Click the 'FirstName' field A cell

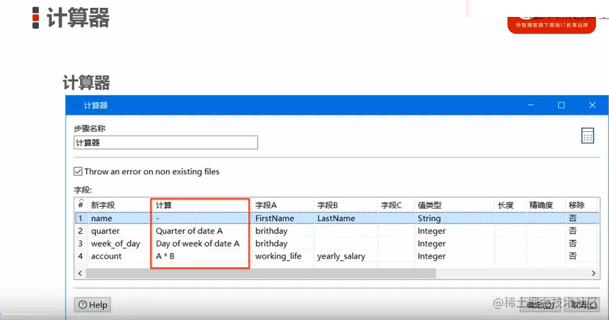(275, 218)
